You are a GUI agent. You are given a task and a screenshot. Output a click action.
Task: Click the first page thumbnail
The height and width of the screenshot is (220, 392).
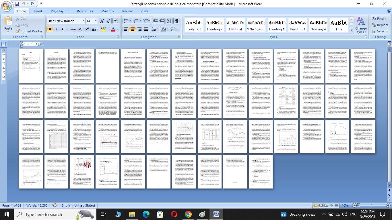31,66
